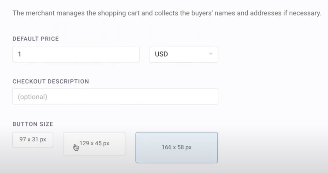Click the DEFAULT PRICE label

[x=36, y=39]
